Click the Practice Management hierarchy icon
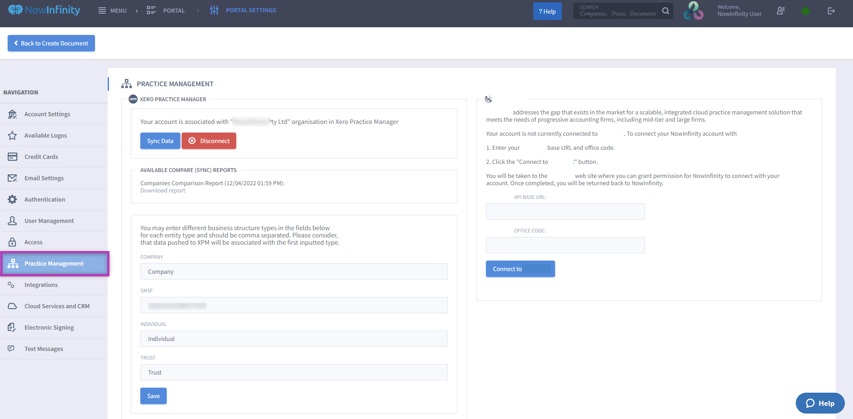The height and width of the screenshot is (419, 853). (13, 263)
